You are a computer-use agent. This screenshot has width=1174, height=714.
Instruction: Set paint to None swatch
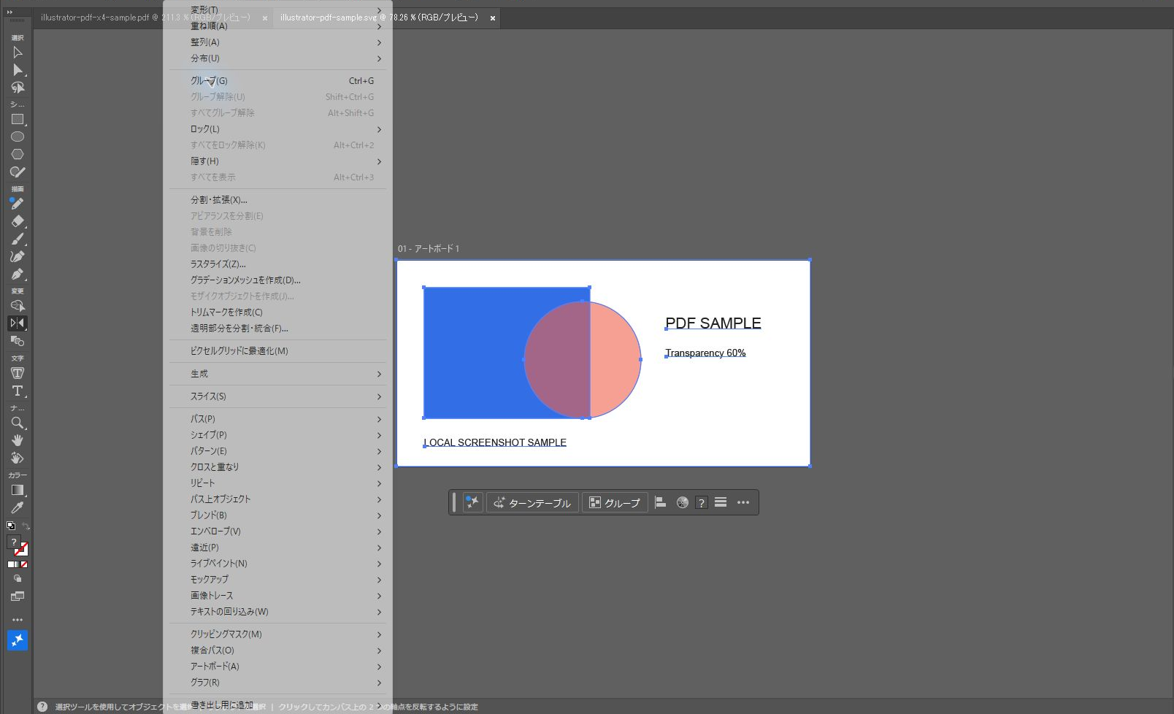(x=24, y=564)
